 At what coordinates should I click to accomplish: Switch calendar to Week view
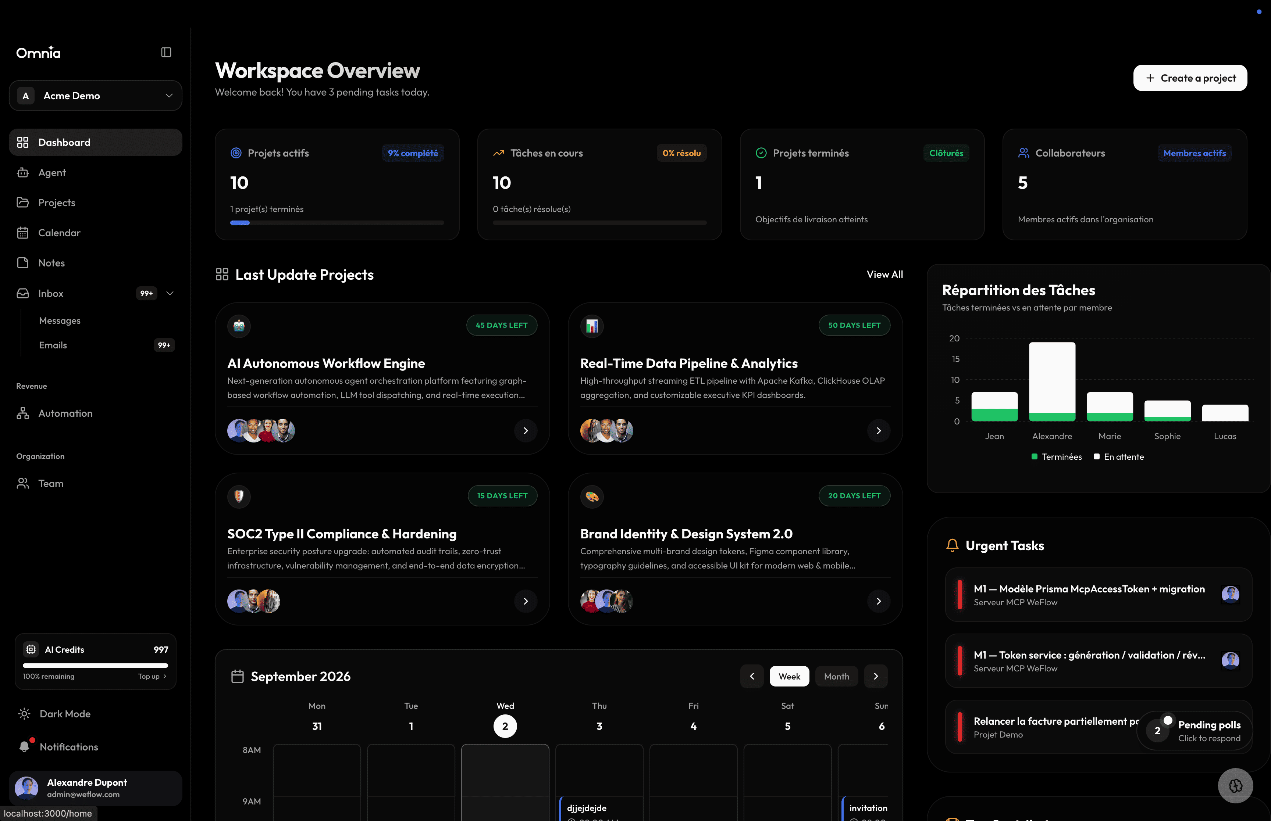pos(789,676)
